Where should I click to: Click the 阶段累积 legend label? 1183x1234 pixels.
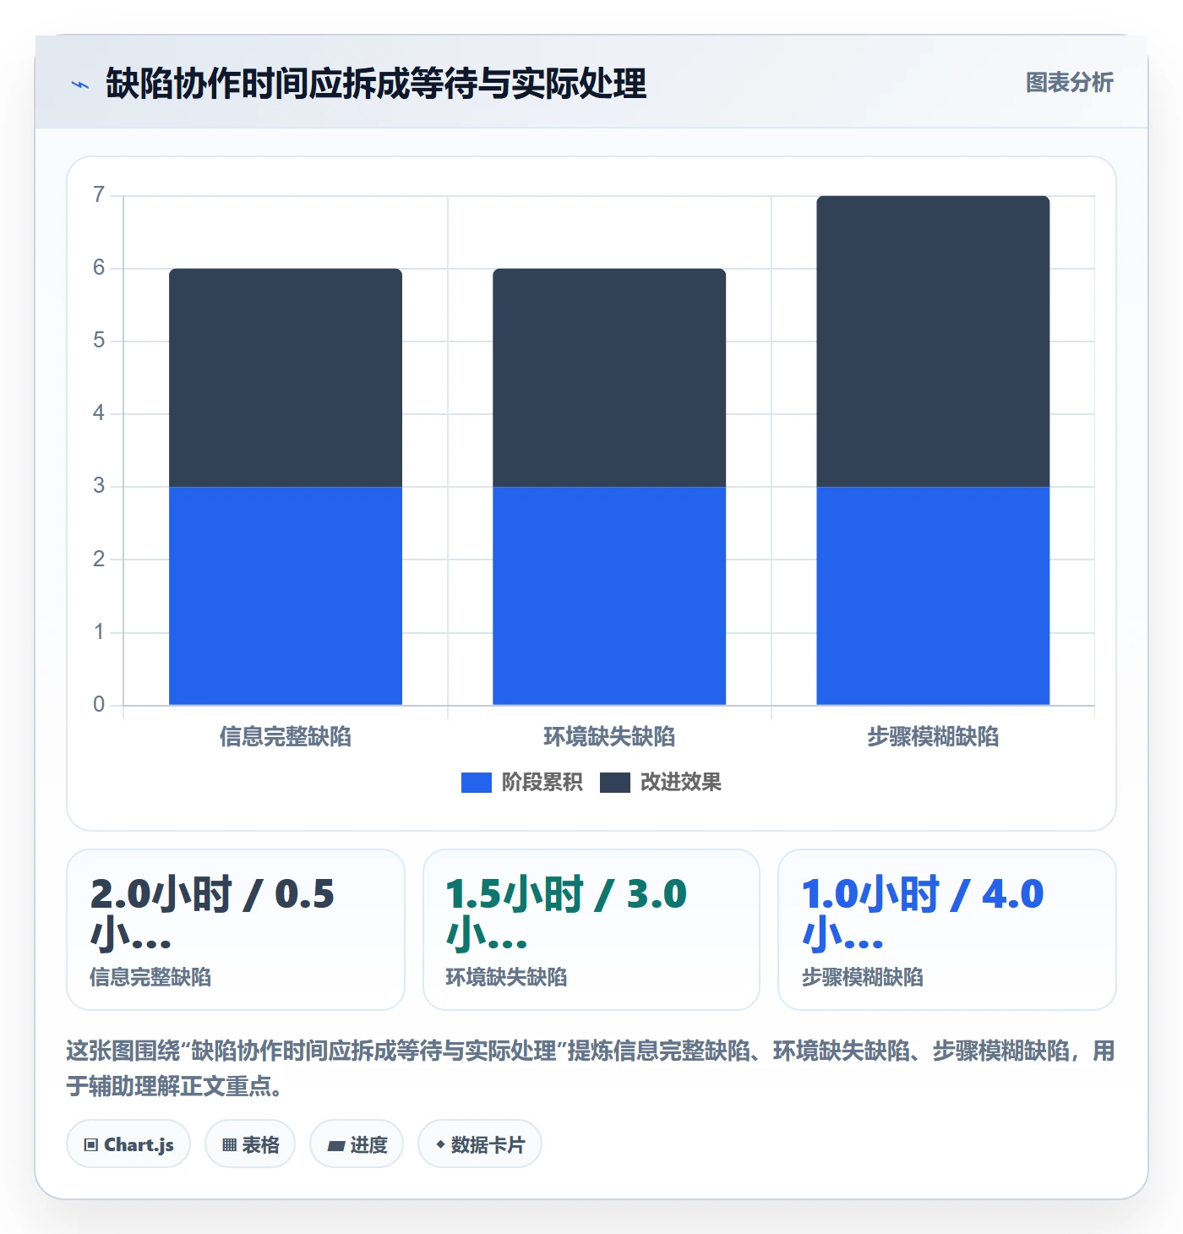[542, 783]
